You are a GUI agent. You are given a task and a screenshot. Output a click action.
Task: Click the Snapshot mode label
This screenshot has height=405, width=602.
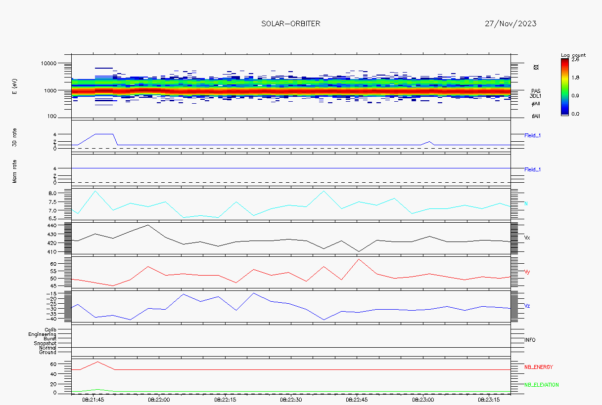[45, 343]
